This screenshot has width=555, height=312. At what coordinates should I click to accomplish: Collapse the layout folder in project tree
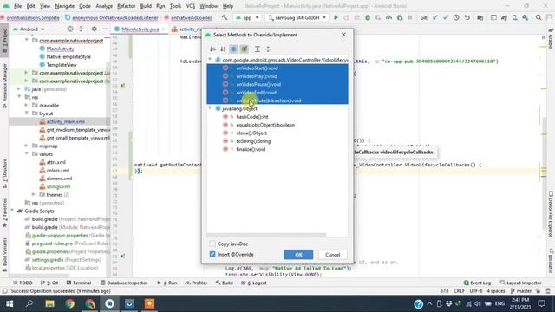click(27, 114)
